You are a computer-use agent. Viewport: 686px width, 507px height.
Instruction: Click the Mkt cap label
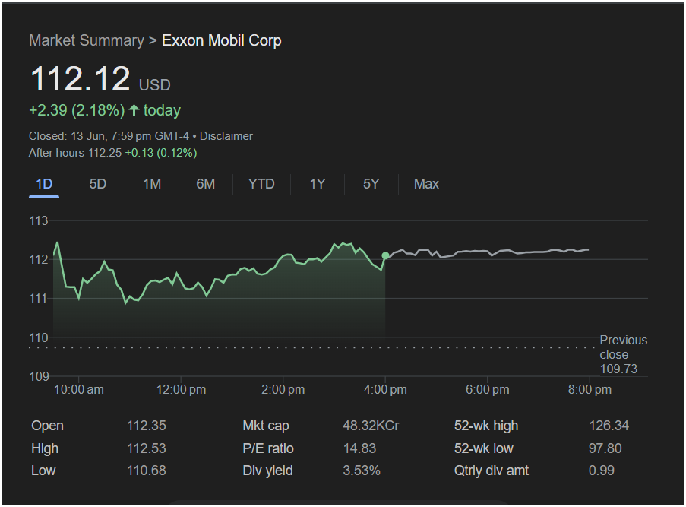tap(266, 426)
